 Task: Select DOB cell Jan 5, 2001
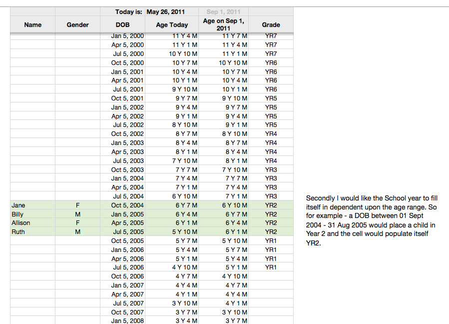point(122,71)
